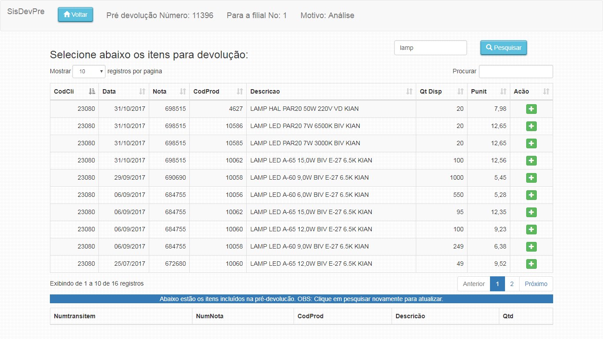Add the 25/07/2017 row item

[x=531, y=264]
